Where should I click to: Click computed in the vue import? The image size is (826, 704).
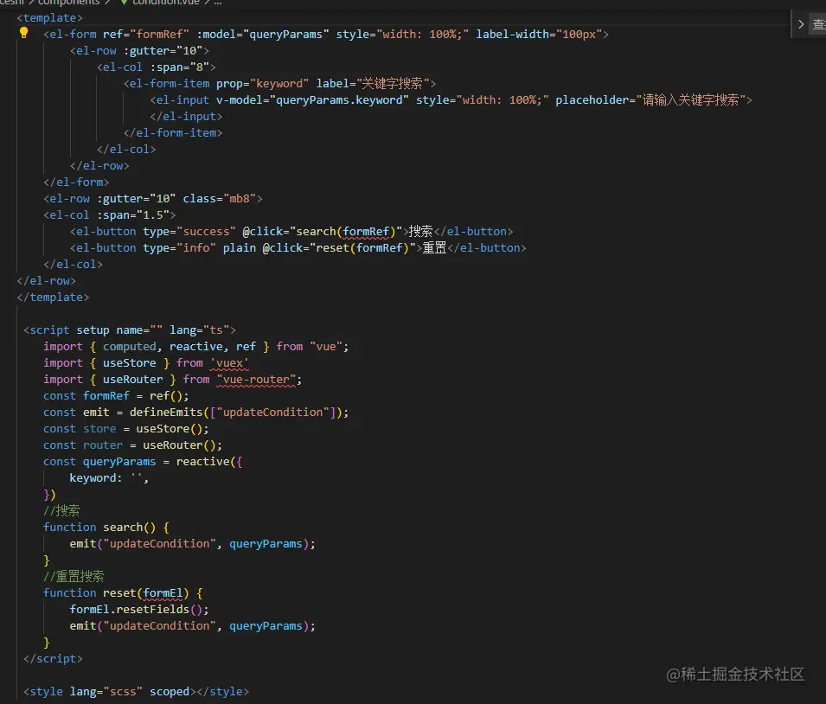click(130, 347)
